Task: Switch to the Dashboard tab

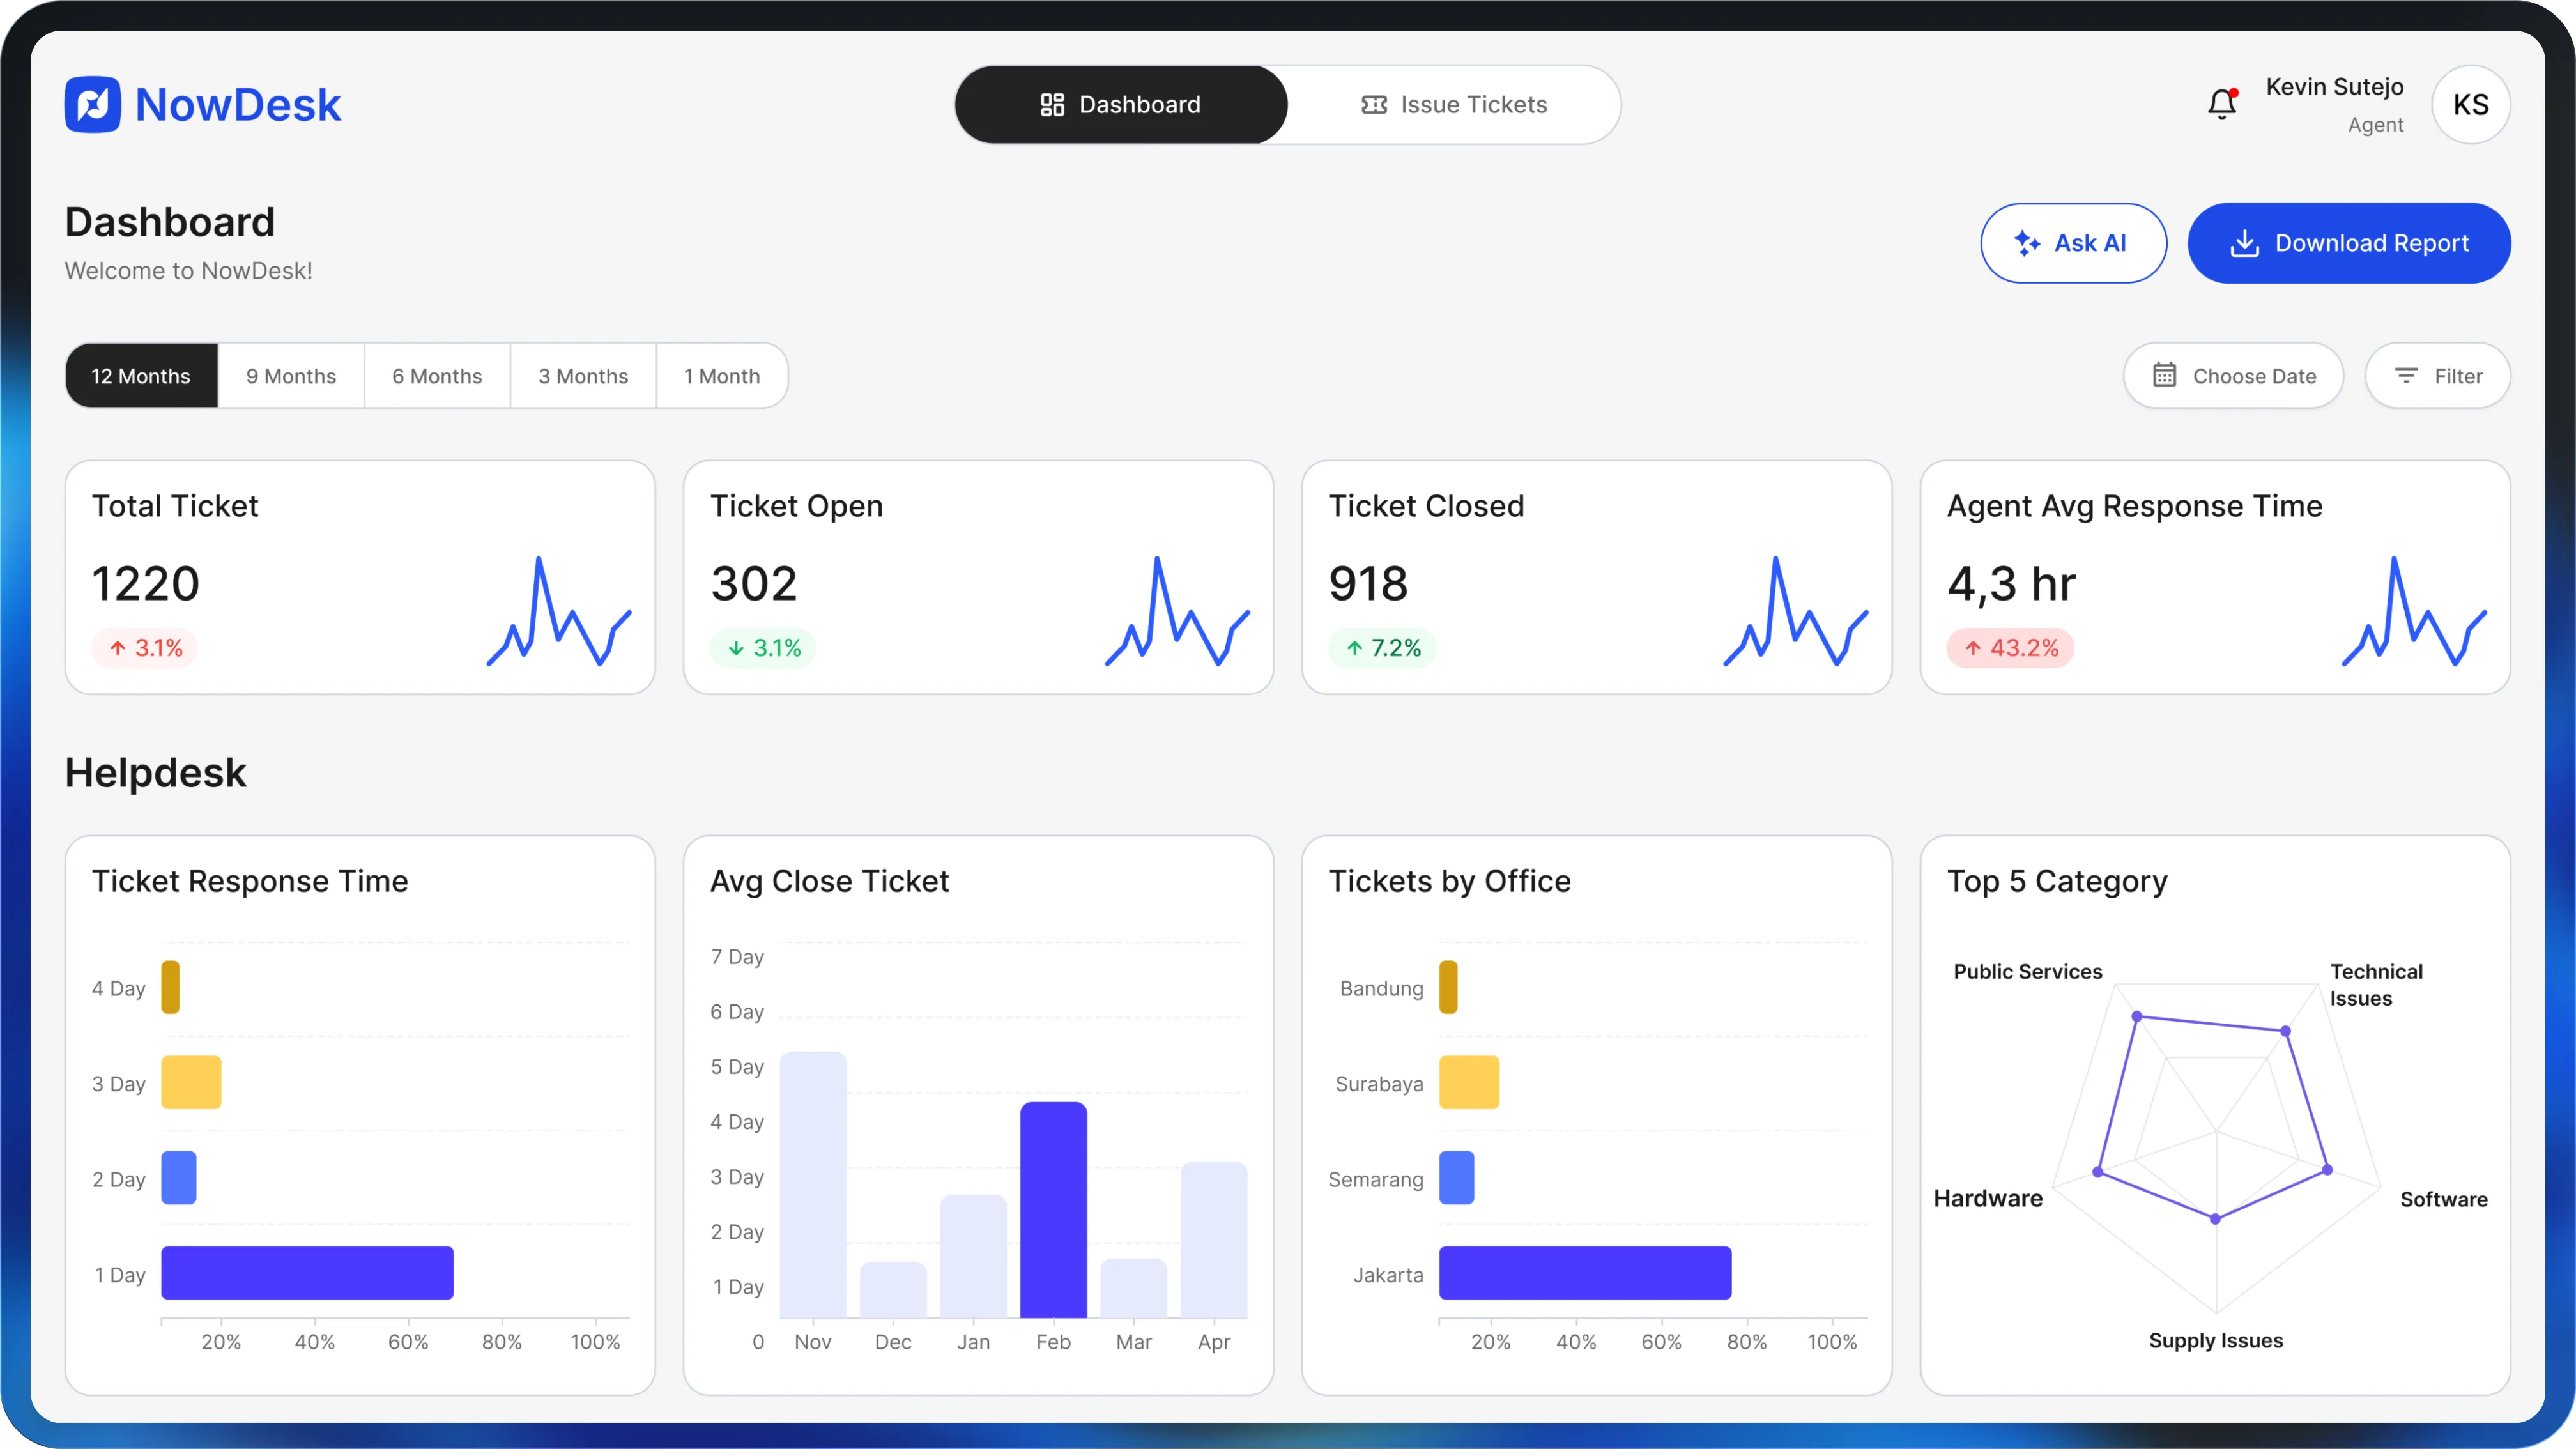Action: tap(1121, 105)
